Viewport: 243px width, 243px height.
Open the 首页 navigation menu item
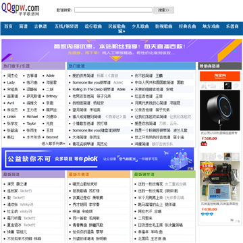click(8, 26)
